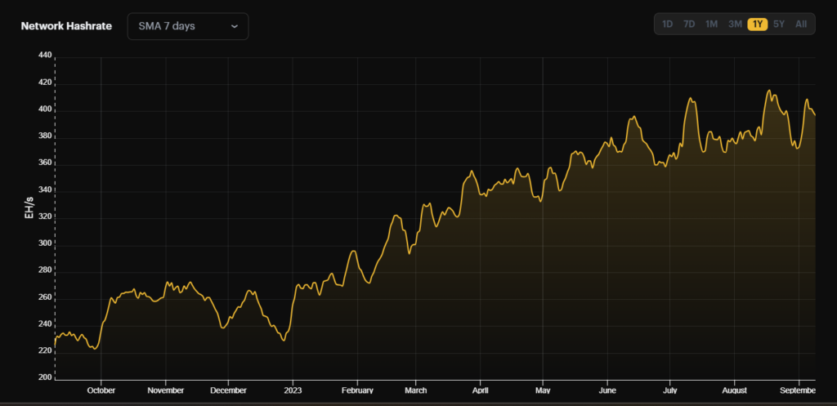This screenshot has width=837, height=406.
Task: Click the hashrate line's highest peak in August
Action: (x=769, y=90)
